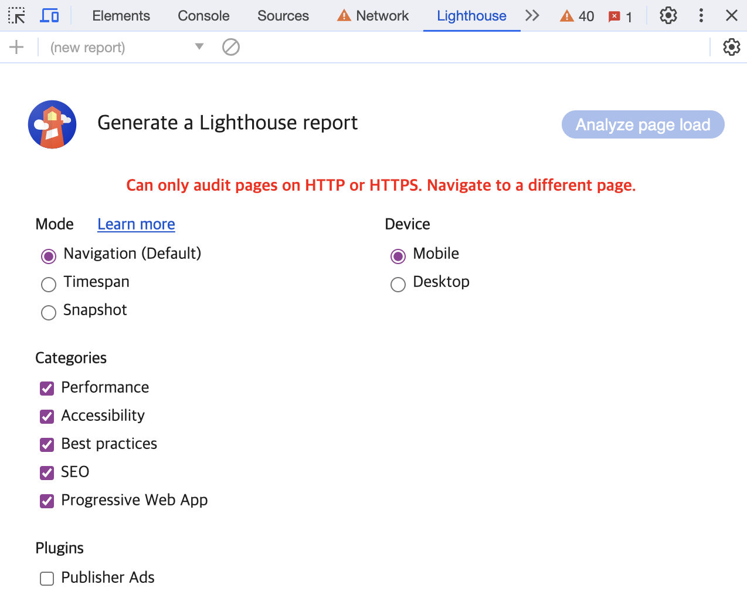Click the Generate a Lighthouse report heading
Viewport: 747px width, 601px height.
coord(228,123)
